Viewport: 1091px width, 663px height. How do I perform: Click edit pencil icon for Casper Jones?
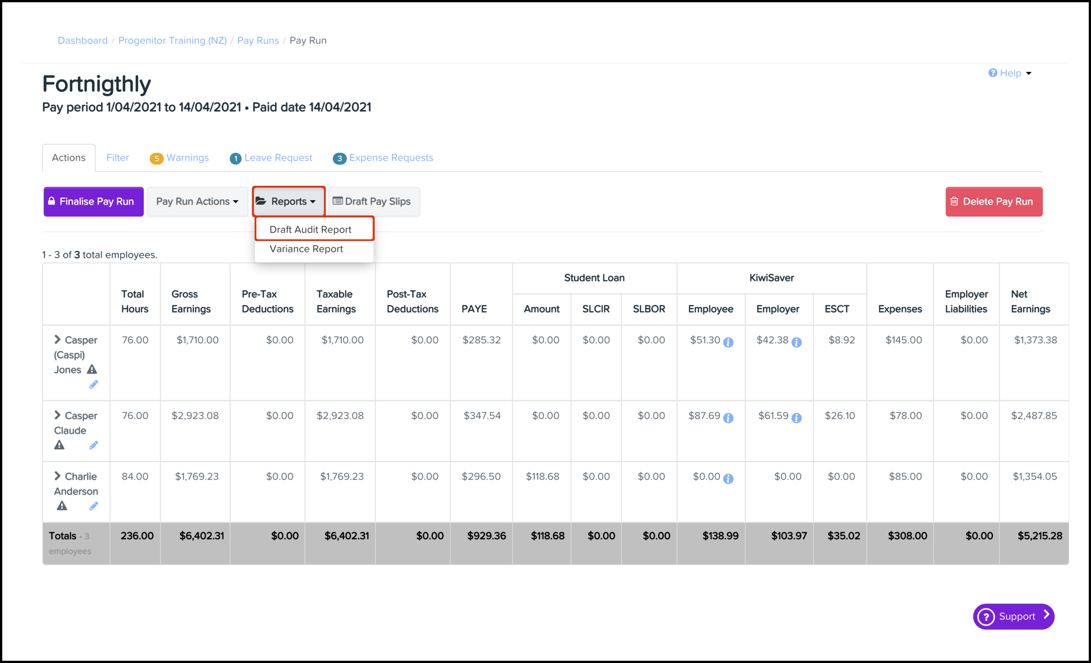(93, 384)
